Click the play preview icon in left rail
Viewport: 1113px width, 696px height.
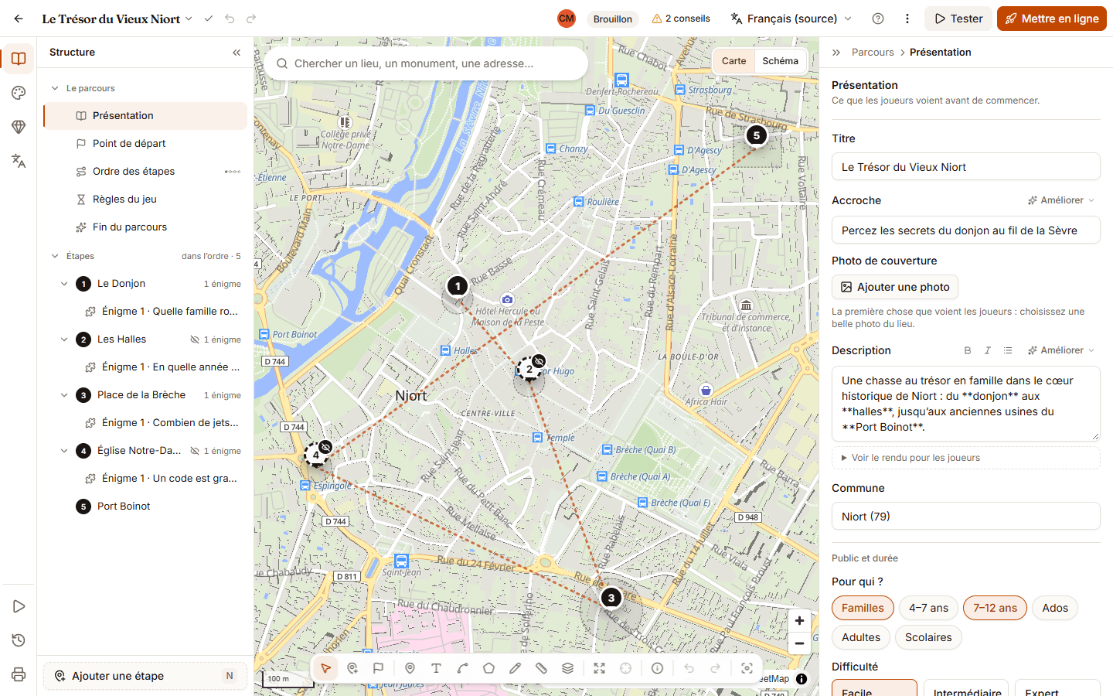click(19, 606)
